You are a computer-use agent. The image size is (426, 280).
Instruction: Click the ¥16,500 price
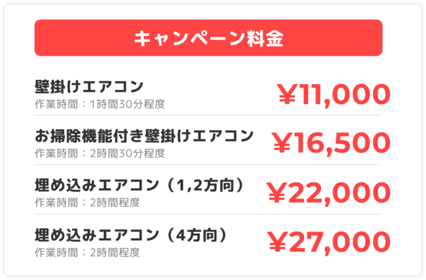pyautogui.click(x=331, y=144)
